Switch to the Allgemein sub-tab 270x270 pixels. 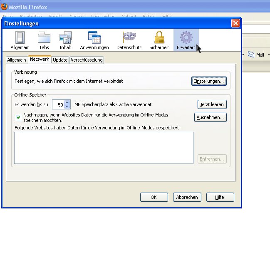tap(17, 60)
